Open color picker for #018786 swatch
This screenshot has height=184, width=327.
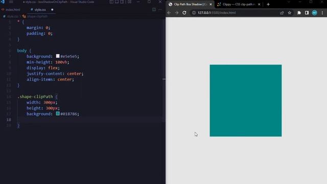click(x=58, y=113)
